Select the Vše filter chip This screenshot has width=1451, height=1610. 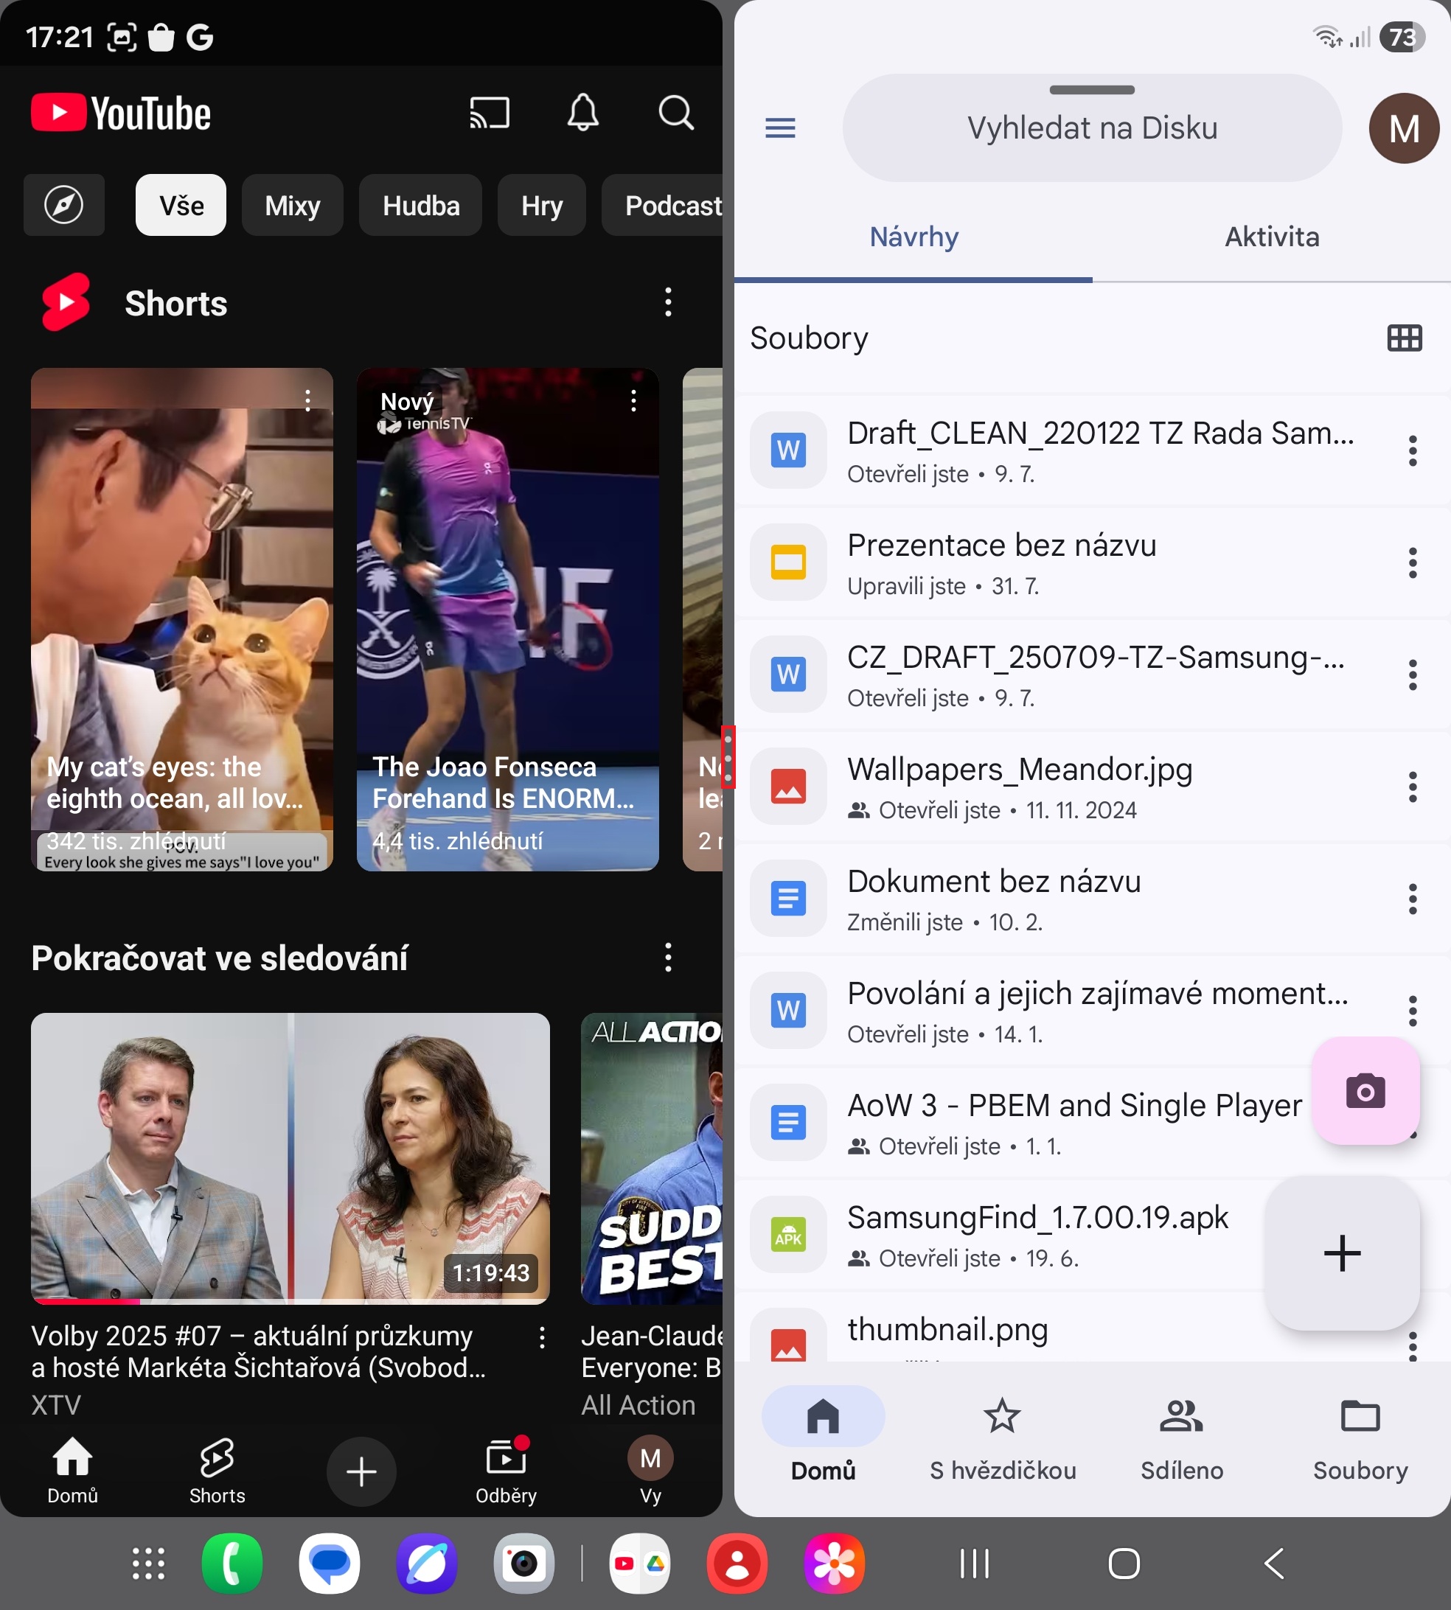[x=181, y=206]
